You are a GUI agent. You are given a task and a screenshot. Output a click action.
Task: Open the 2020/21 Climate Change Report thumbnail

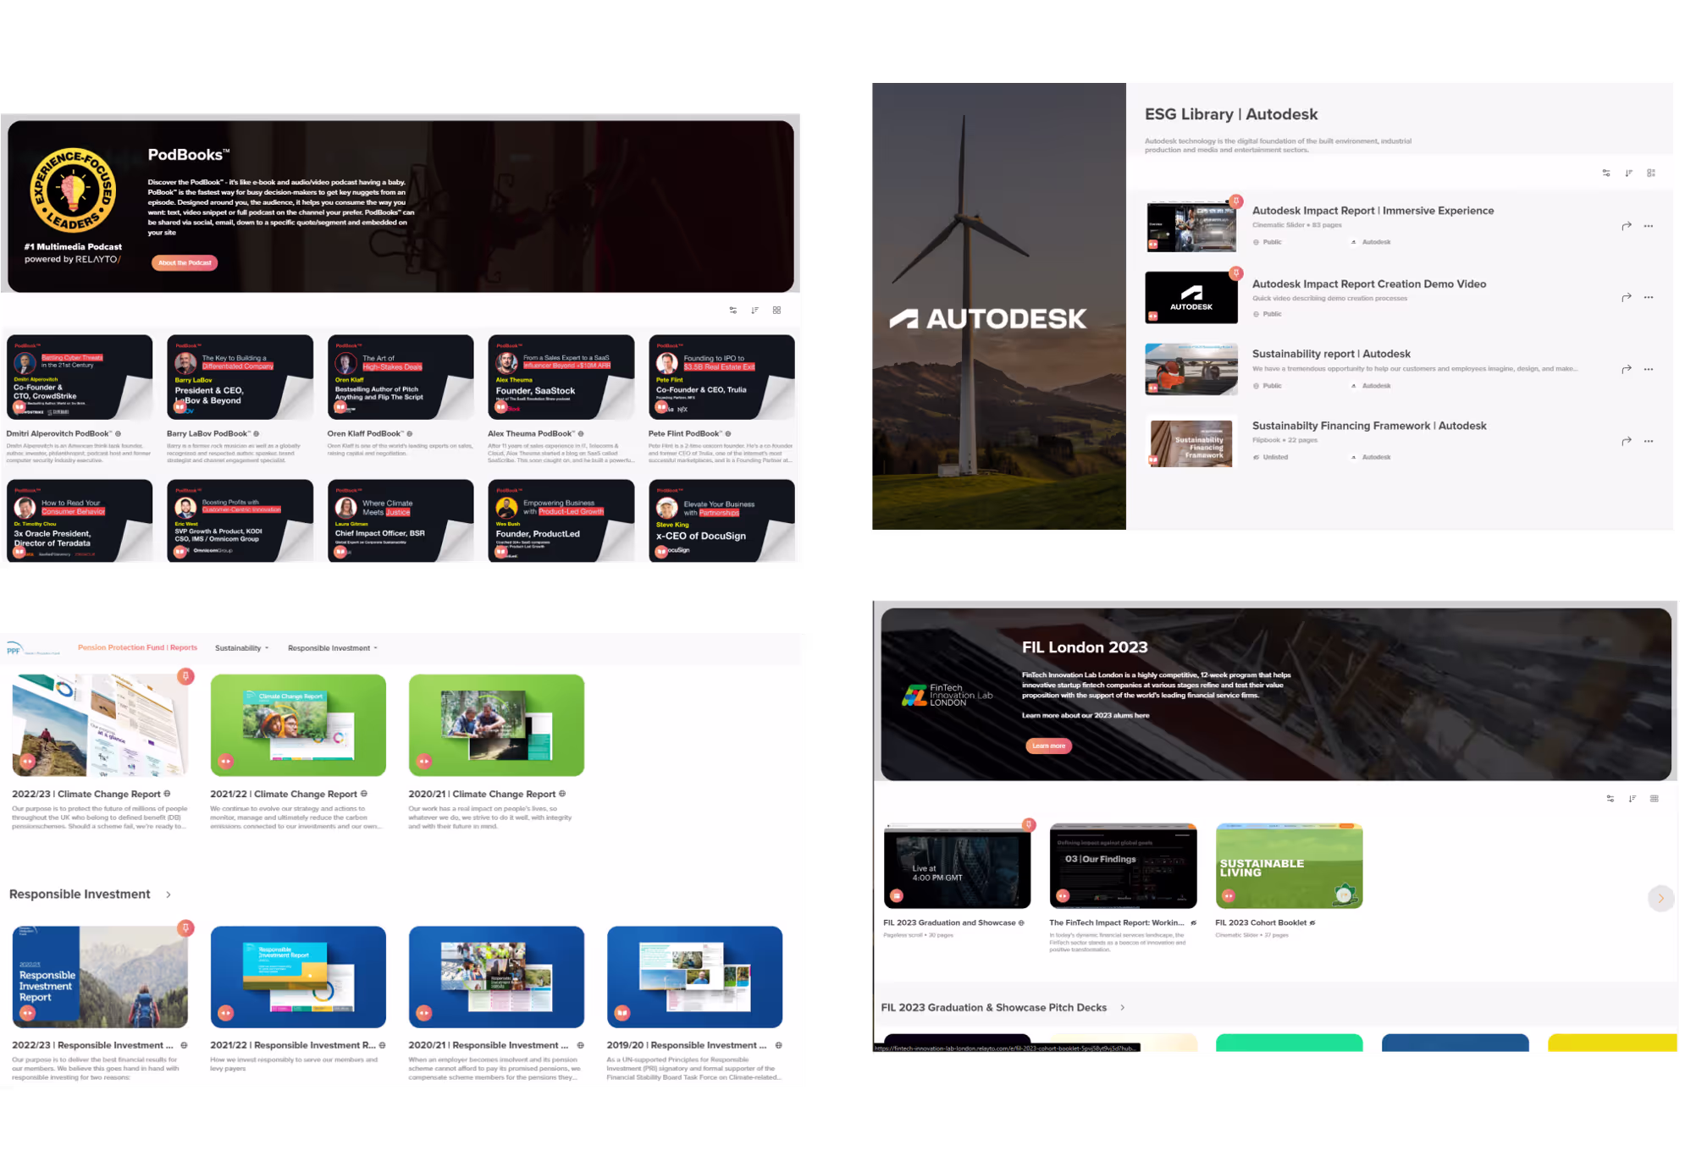coord(496,725)
